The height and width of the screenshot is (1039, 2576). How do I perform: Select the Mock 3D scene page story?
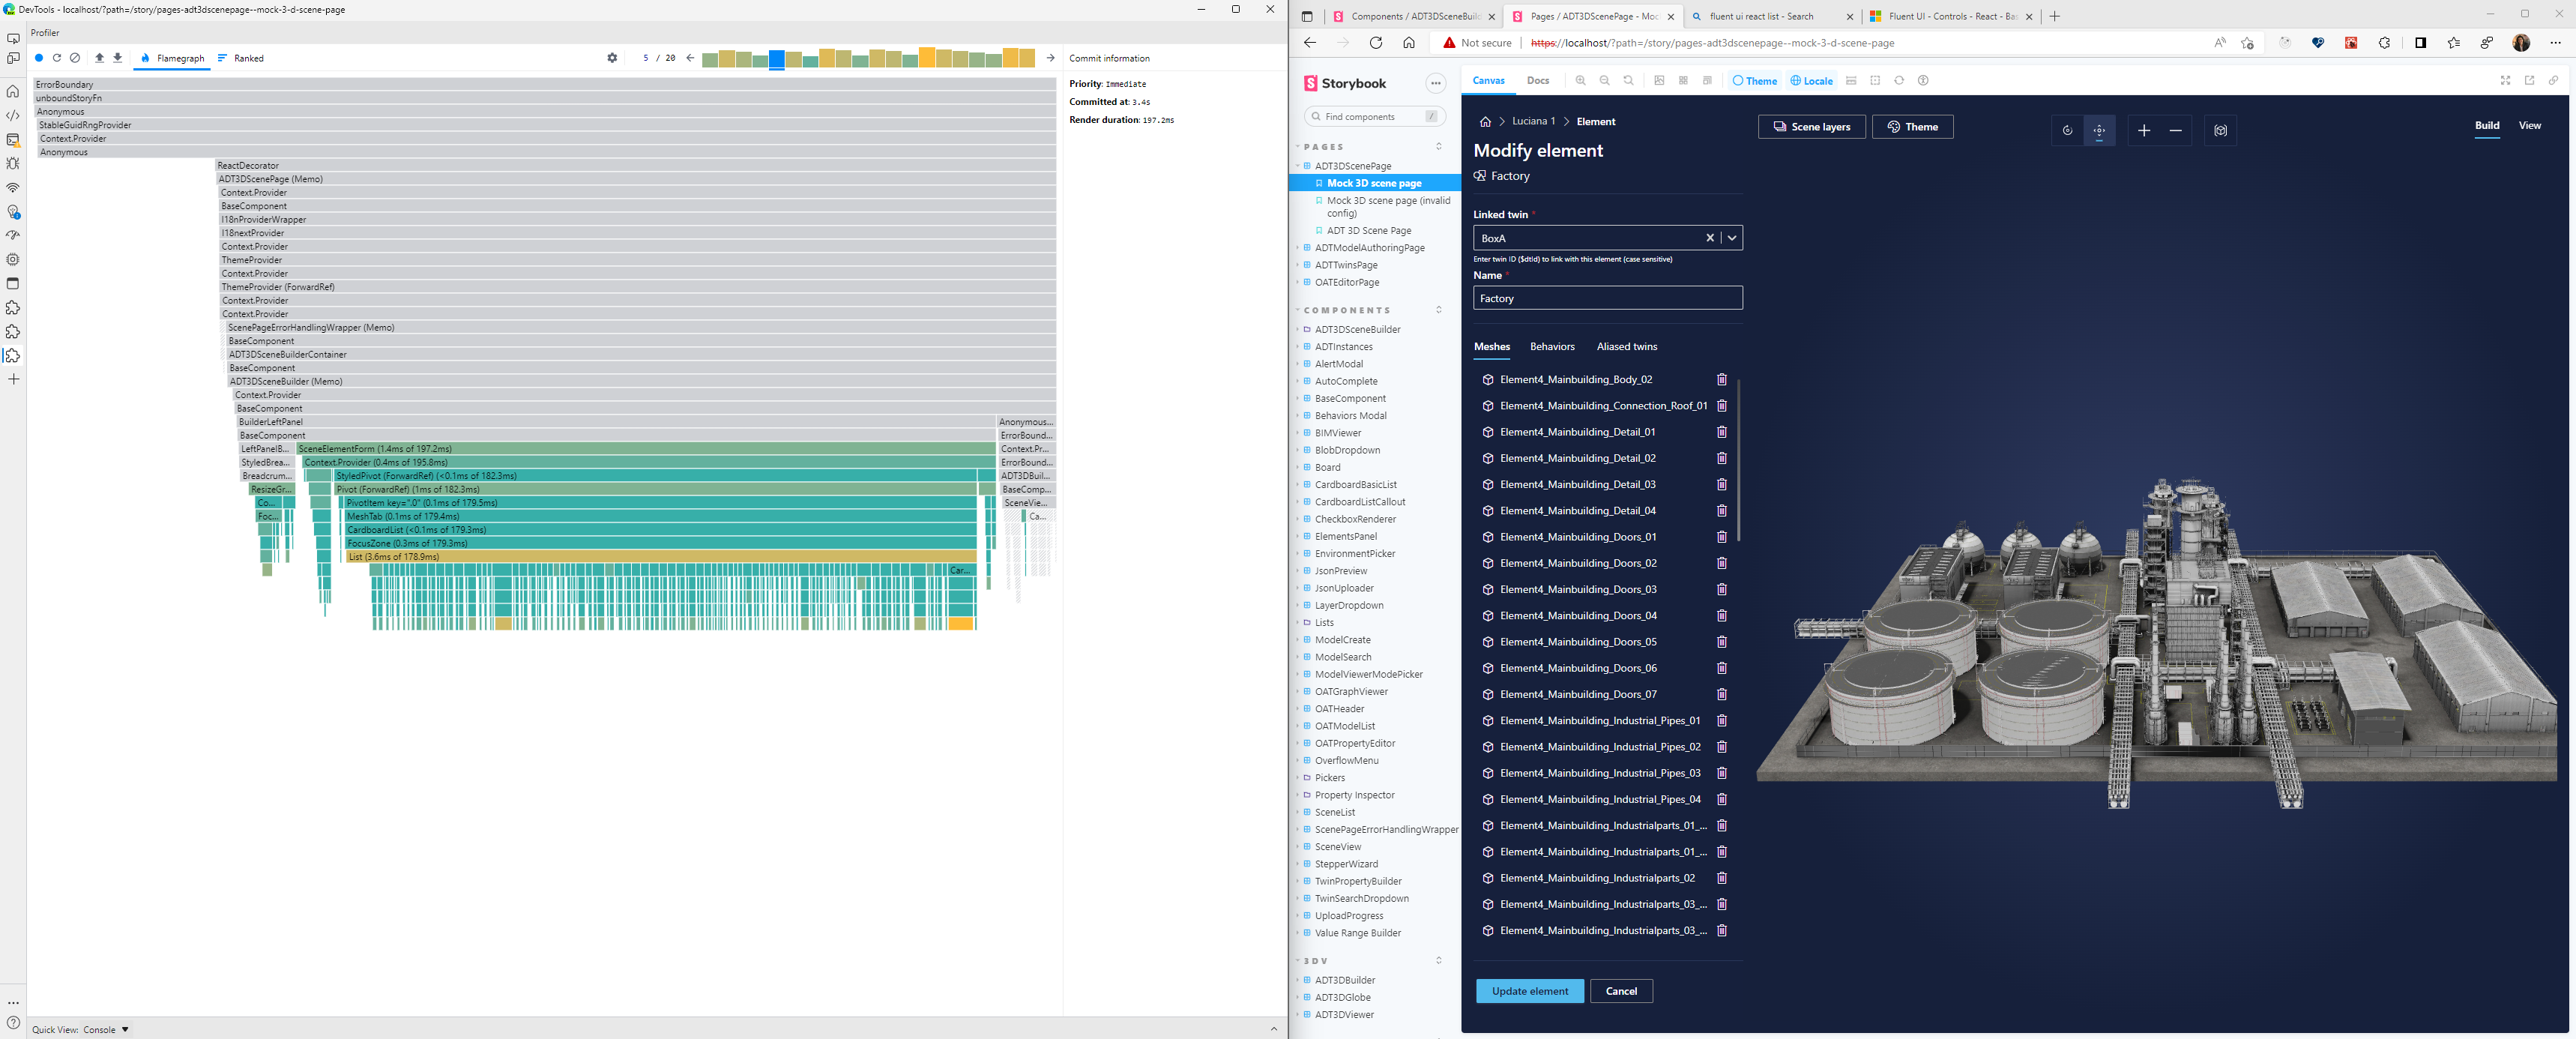coord(1377,183)
